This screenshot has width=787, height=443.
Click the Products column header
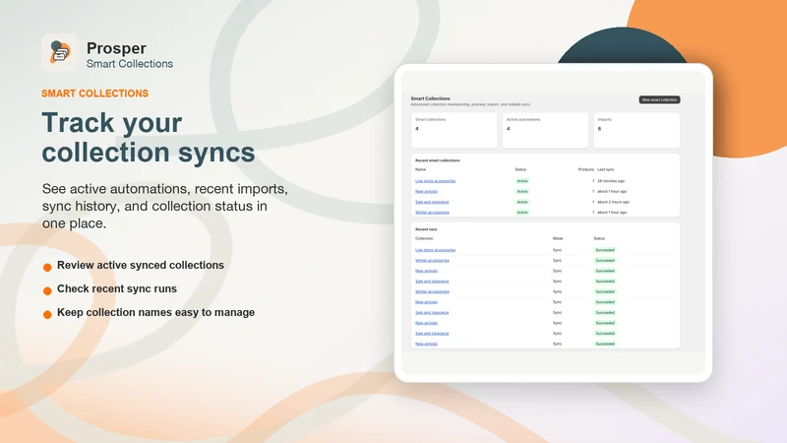585,169
